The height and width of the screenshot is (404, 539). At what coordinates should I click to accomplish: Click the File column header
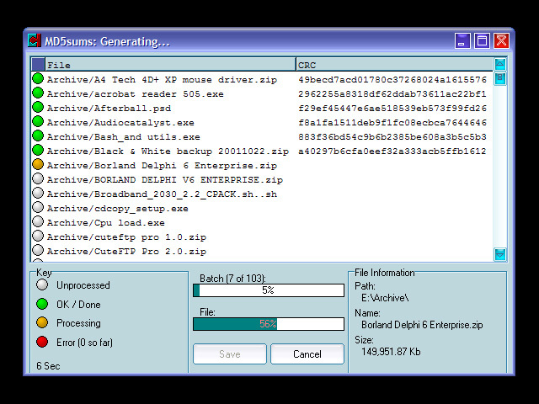coord(168,65)
